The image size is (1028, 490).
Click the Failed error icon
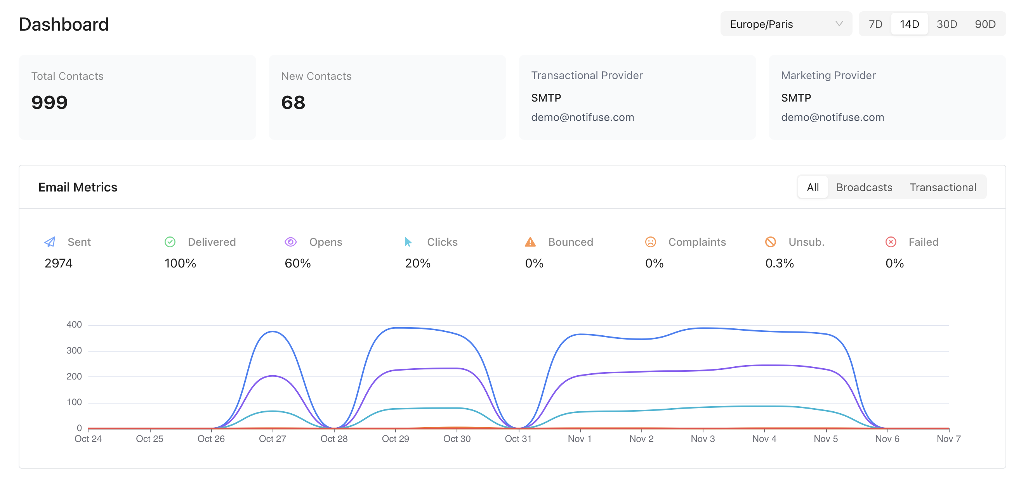891,242
